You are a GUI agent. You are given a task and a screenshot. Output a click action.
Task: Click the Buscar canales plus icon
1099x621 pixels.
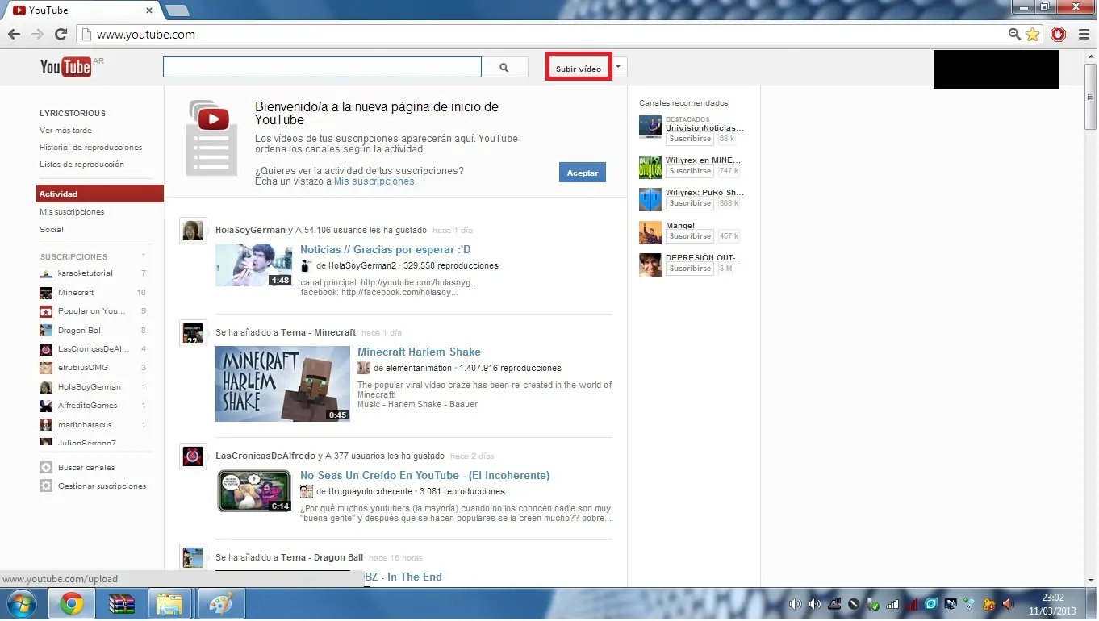[46, 468]
